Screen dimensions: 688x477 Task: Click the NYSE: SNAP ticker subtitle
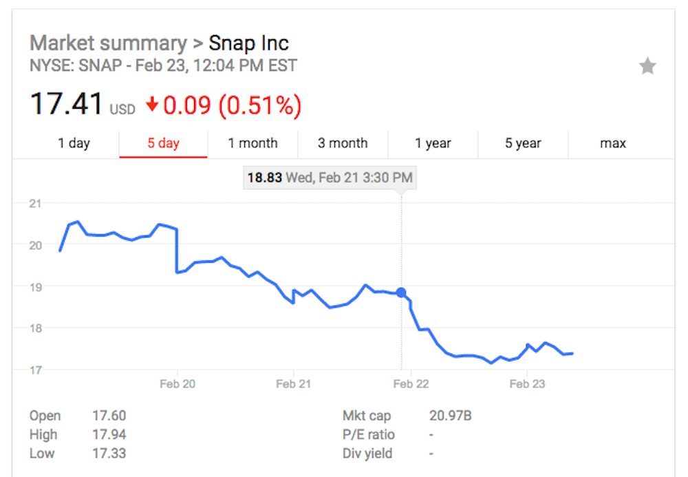[163, 66]
